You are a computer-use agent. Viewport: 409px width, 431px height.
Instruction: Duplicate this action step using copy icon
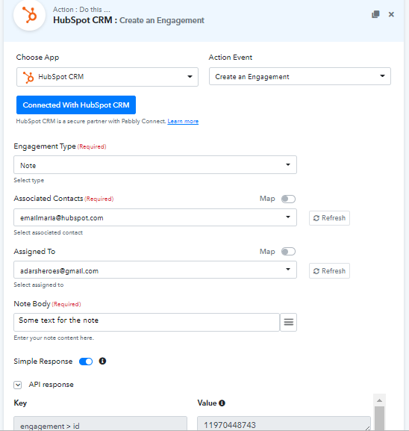(x=375, y=14)
